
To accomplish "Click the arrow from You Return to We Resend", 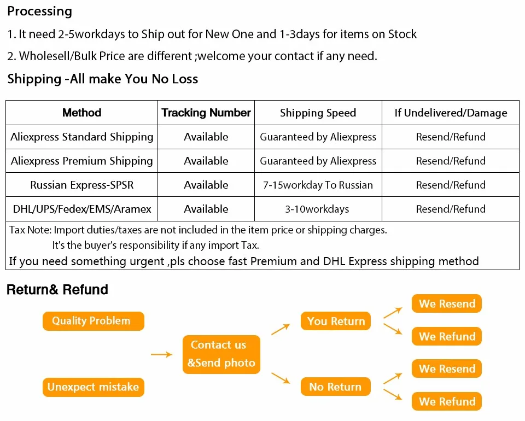I will point(393,313).
